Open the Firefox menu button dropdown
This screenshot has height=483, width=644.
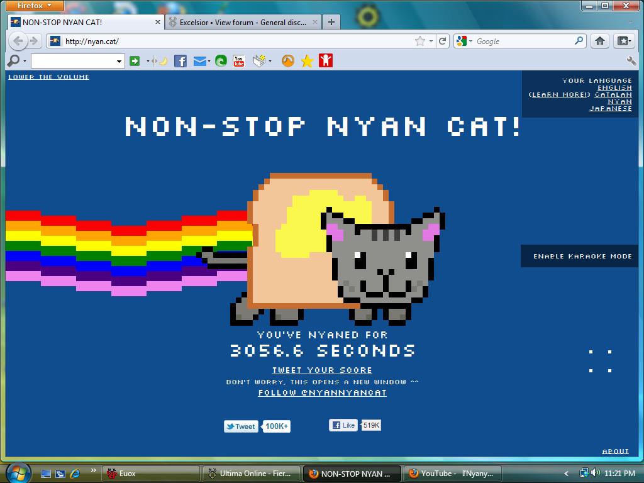[35, 6]
